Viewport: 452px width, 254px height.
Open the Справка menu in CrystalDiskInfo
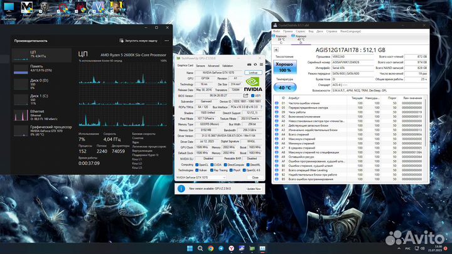331,31
